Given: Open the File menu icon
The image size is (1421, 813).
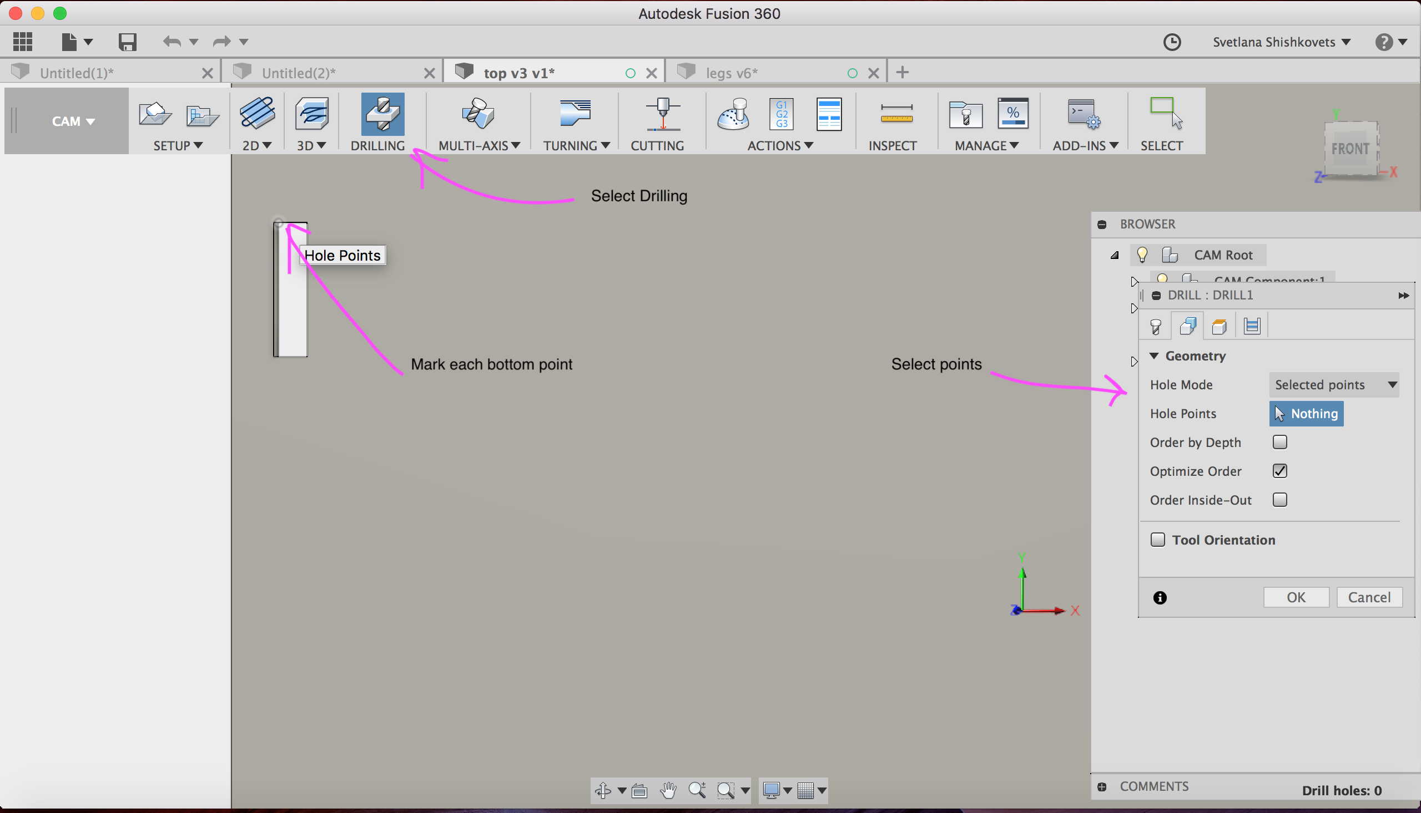Looking at the screenshot, I should click(69, 42).
